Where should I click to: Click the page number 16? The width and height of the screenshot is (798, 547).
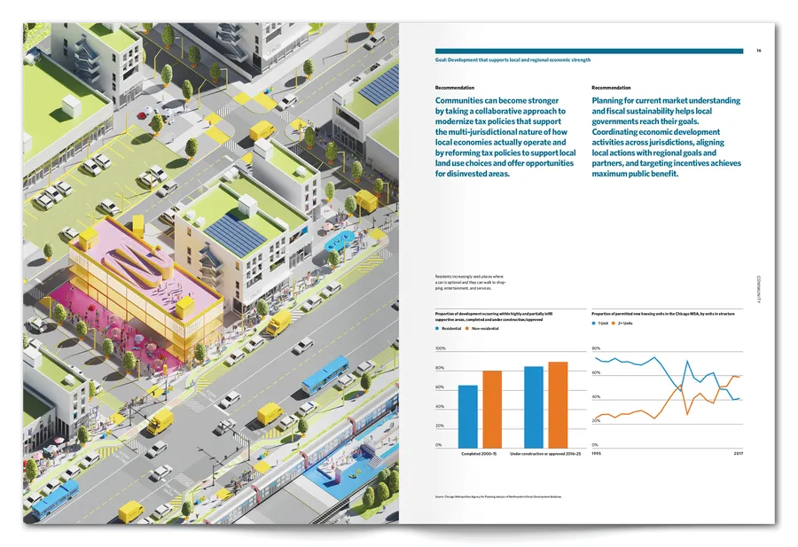pos(759,51)
